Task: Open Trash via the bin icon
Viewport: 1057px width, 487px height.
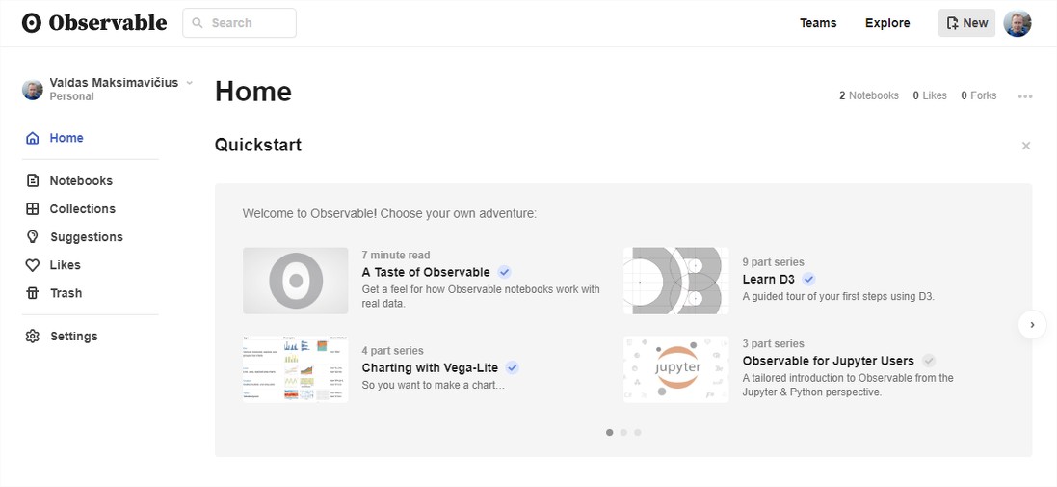Action: tap(33, 293)
